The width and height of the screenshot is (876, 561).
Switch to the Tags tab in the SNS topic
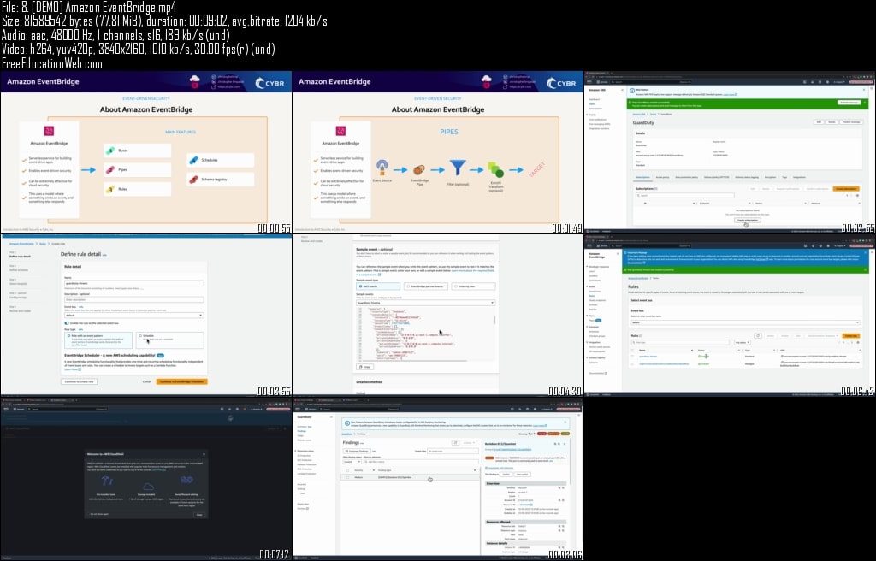coord(784,177)
